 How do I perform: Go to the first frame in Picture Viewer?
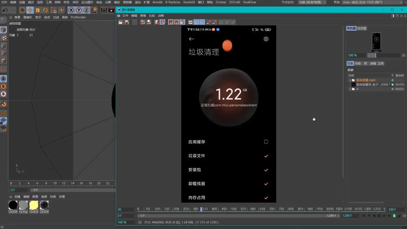(364, 216)
